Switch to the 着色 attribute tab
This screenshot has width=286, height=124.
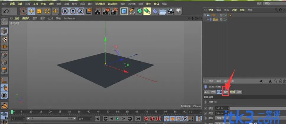click(226, 92)
